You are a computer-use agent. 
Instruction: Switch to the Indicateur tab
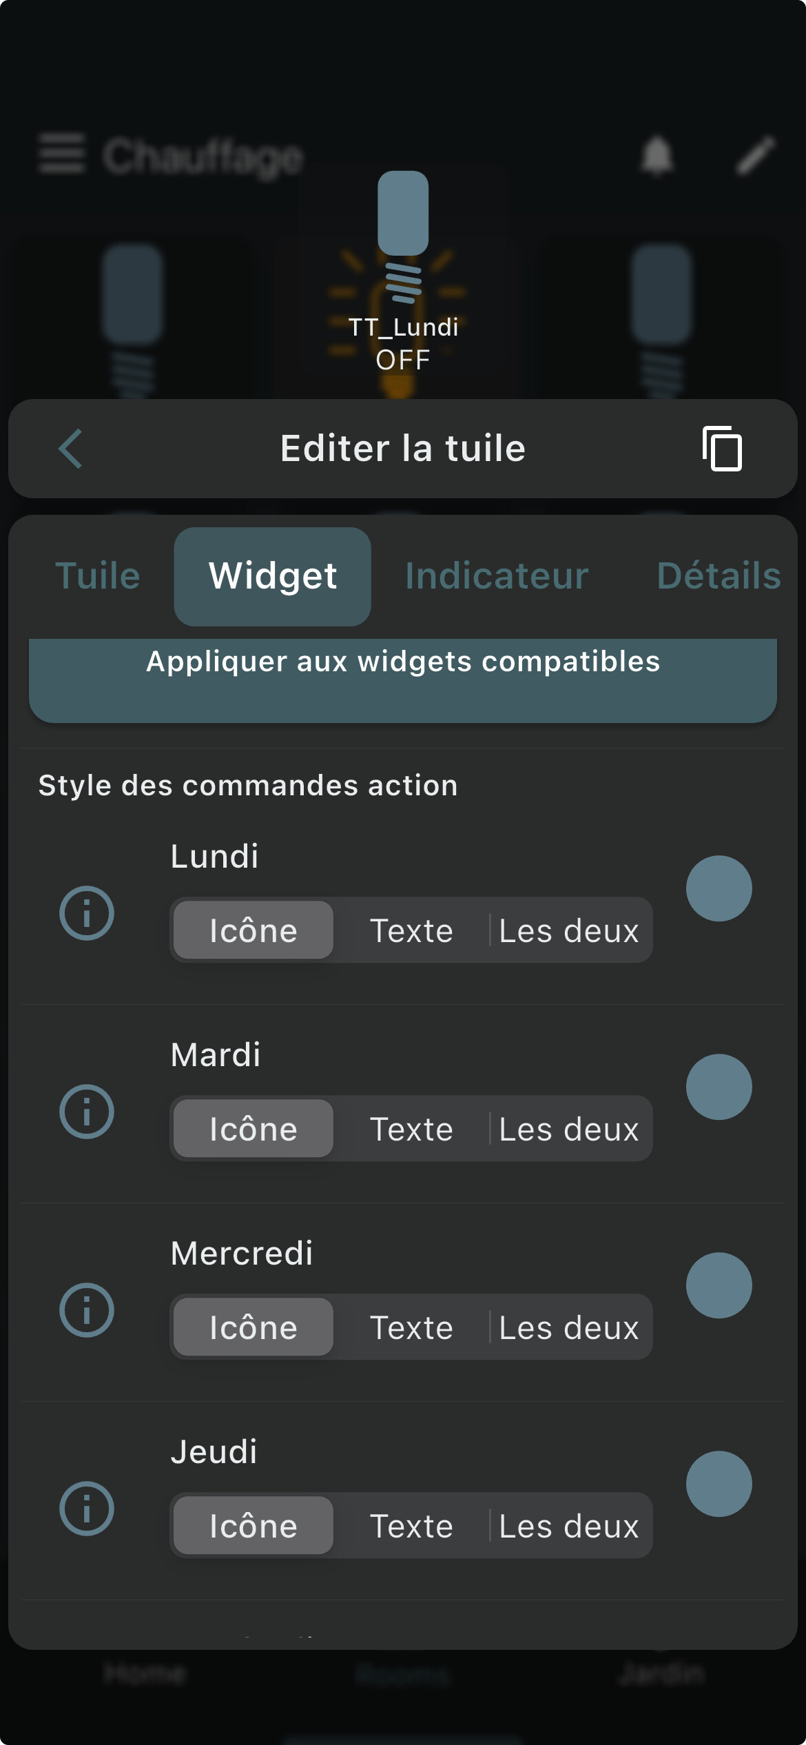click(497, 576)
